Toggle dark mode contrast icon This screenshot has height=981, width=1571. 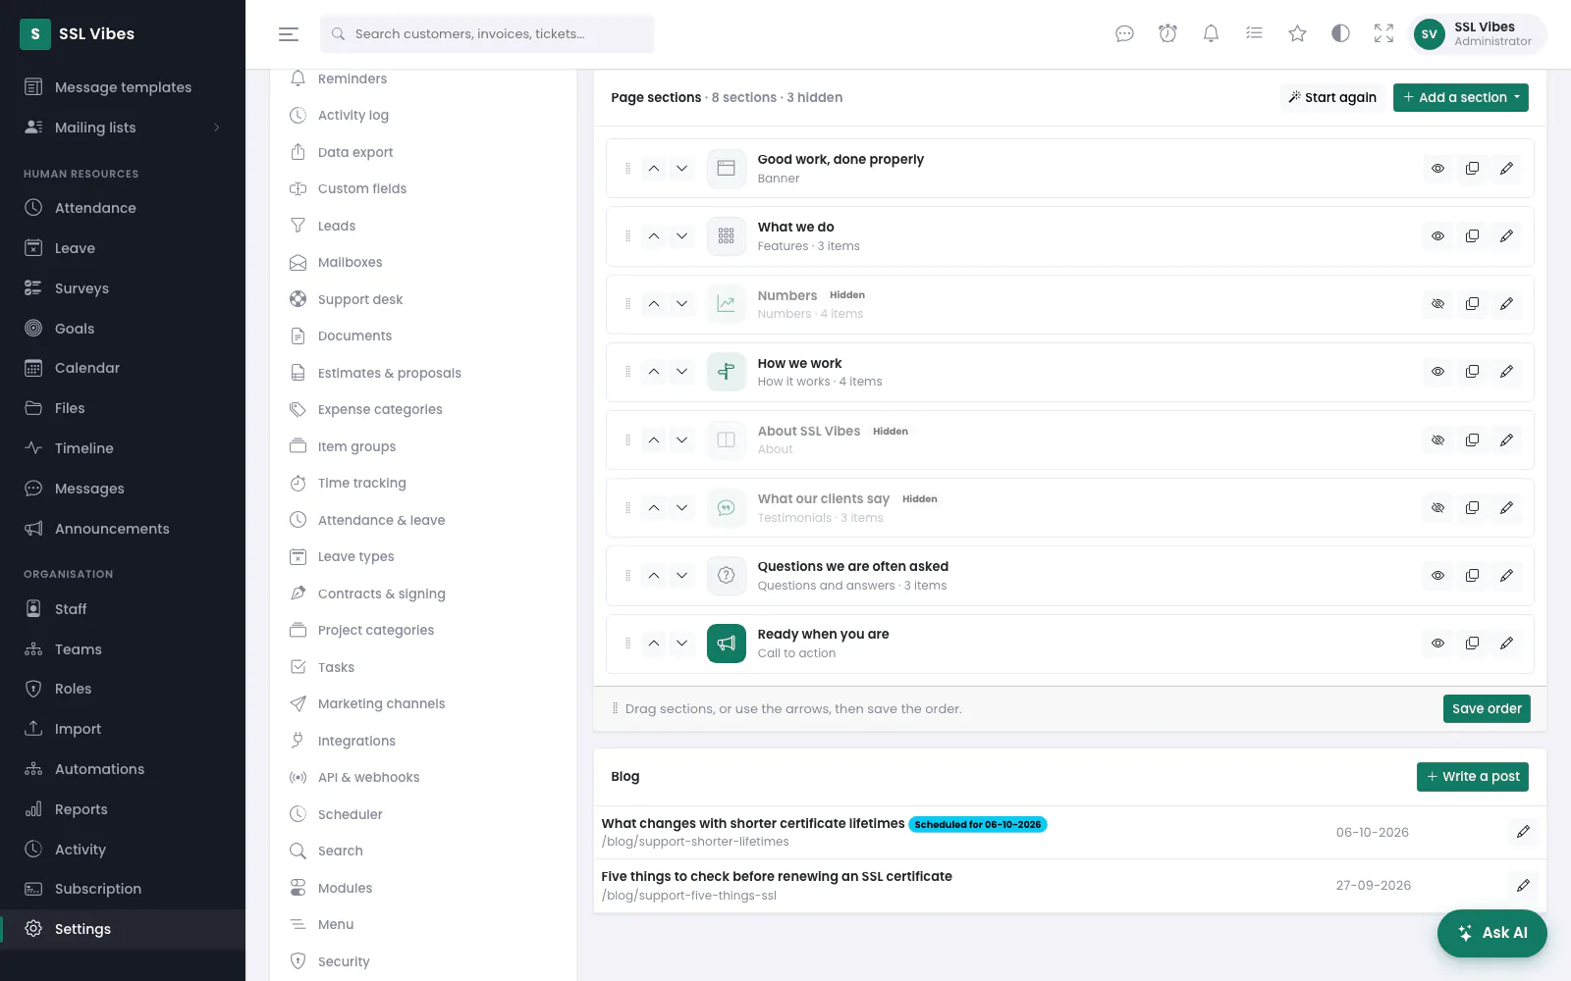pos(1340,33)
